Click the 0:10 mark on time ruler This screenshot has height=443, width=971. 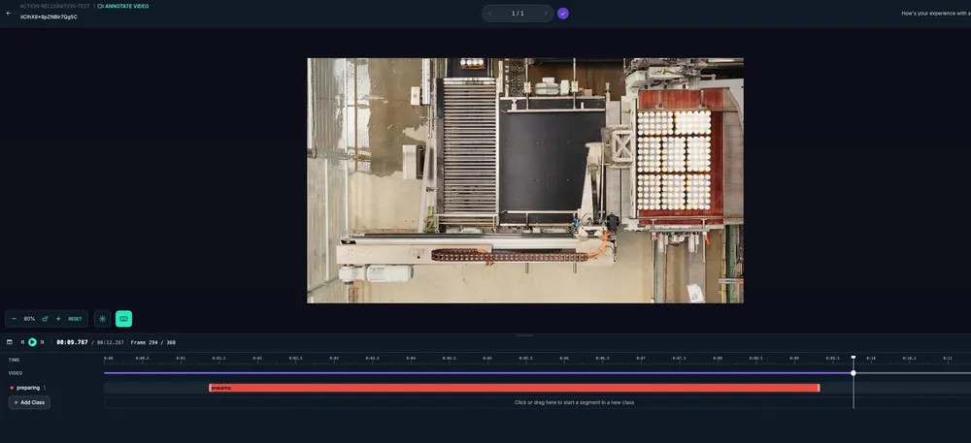coord(871,359)
